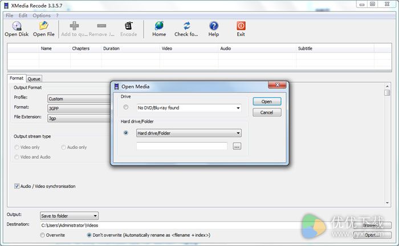Click the Open... button at bottom right
The width and height of the screenshot is (399, 246).
373,235
